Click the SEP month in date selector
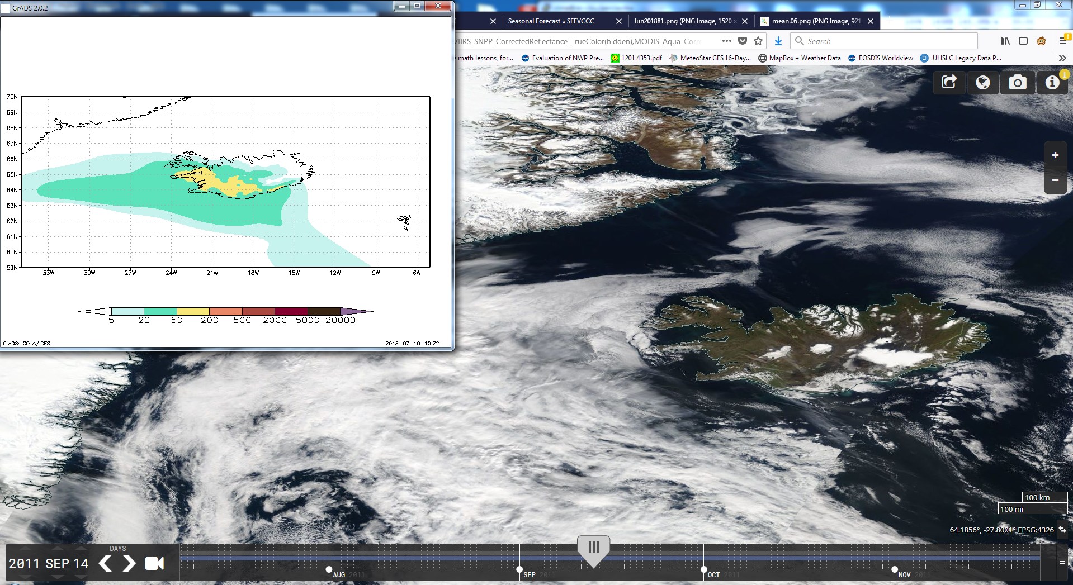1073x585 pixels. (x=58, y=563)
